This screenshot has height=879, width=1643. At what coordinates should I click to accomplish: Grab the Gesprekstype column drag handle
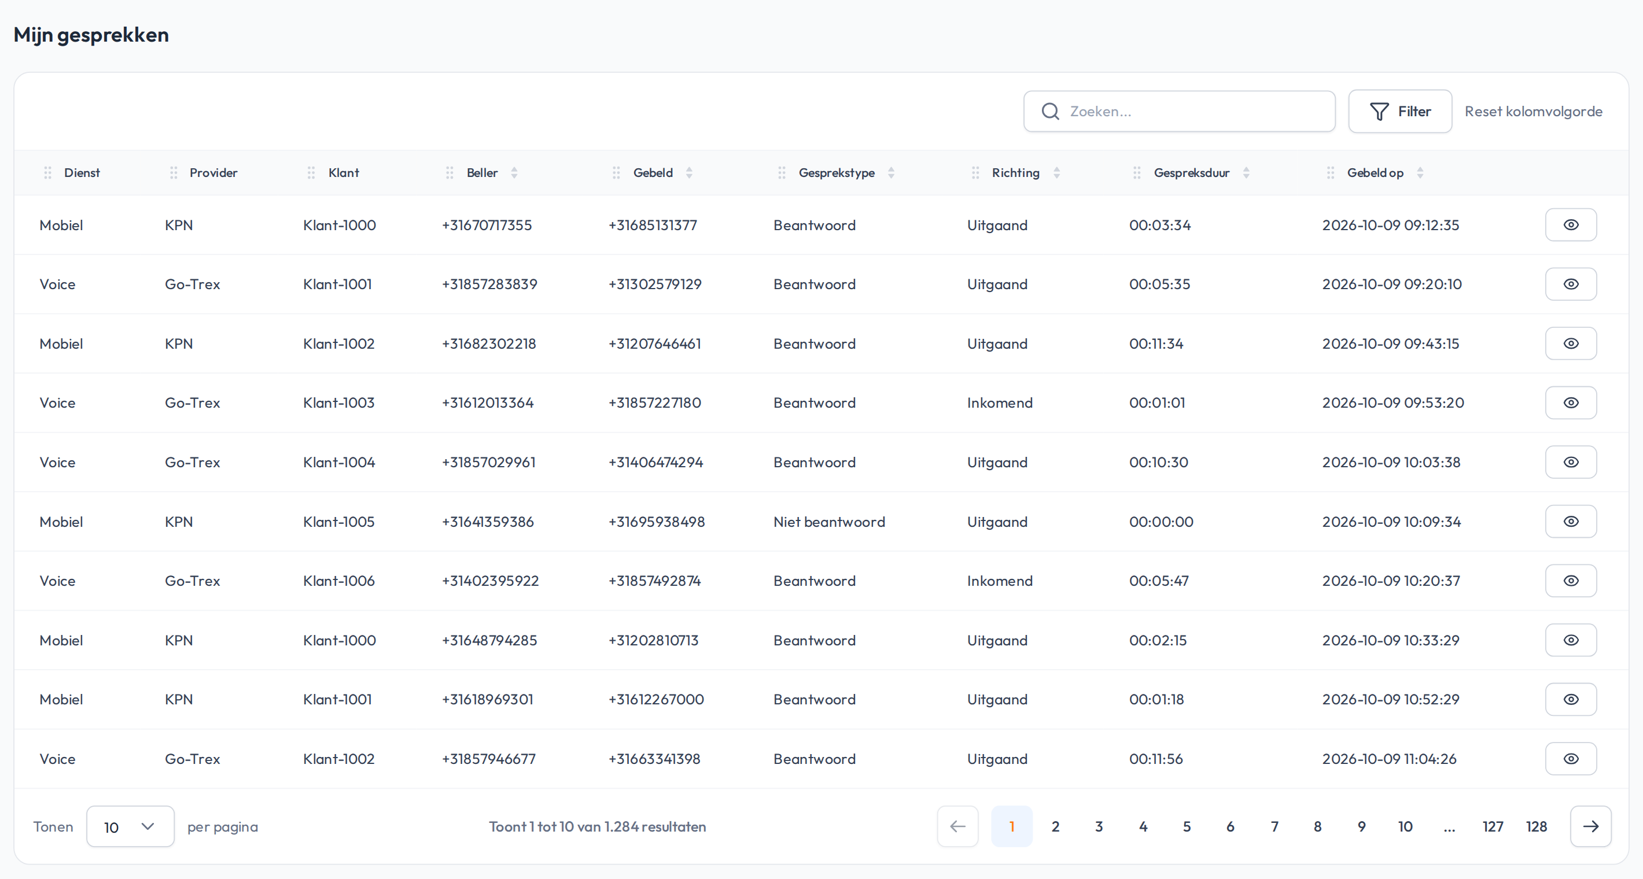tap(782, 173)
